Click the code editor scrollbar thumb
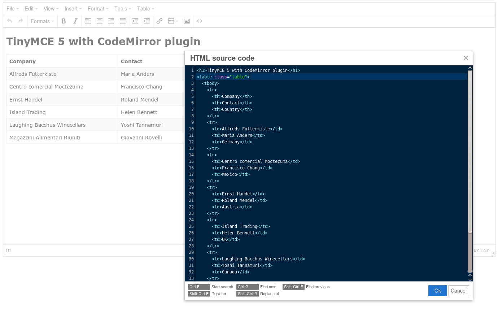 click(470, 152)
